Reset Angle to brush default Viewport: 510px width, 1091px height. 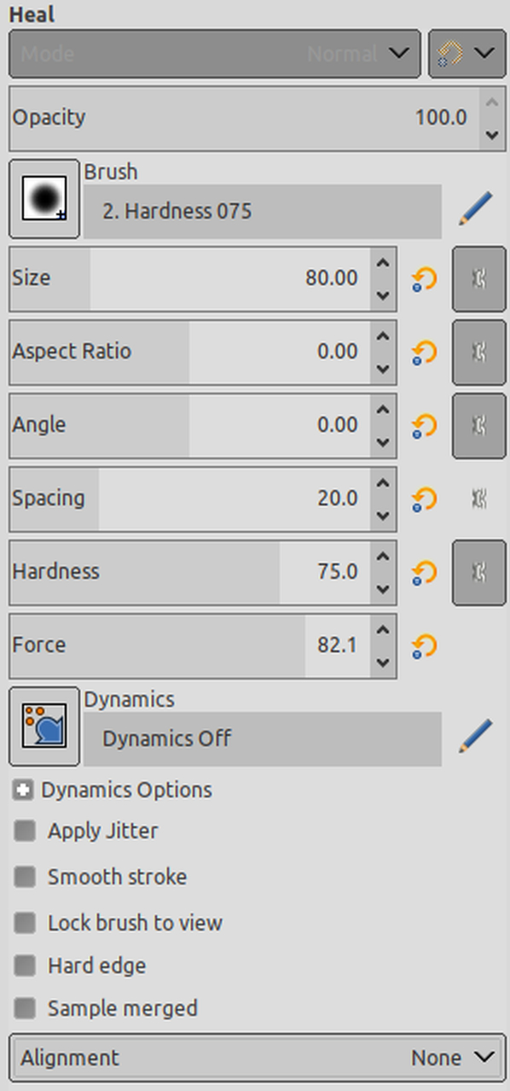pos(424,426)
